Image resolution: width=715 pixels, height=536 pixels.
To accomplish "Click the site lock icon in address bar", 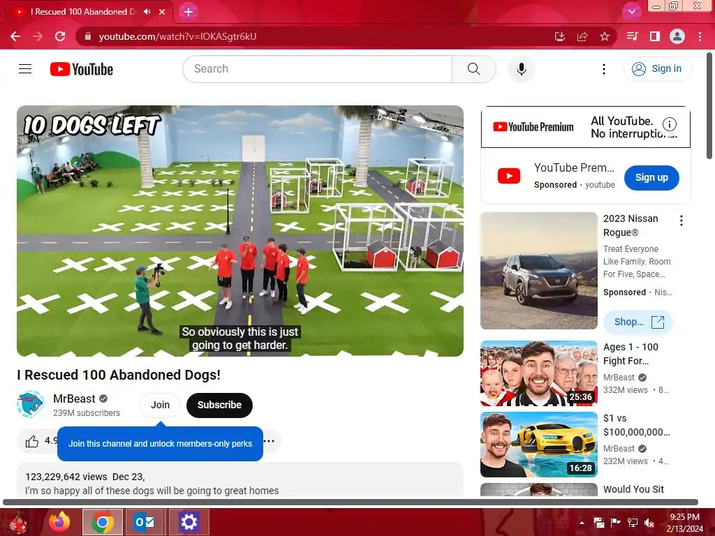I will pyautogui.click(x=88, y=36).
